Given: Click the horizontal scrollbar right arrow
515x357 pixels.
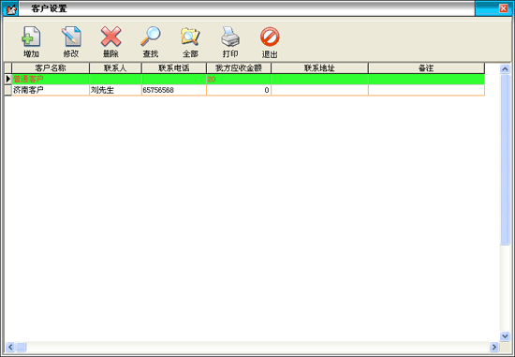Looking at the screenshot, I should tap(494, 347).
